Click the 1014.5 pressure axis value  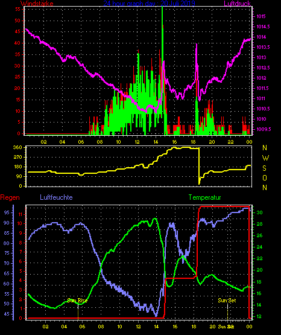tap(263, 27)
